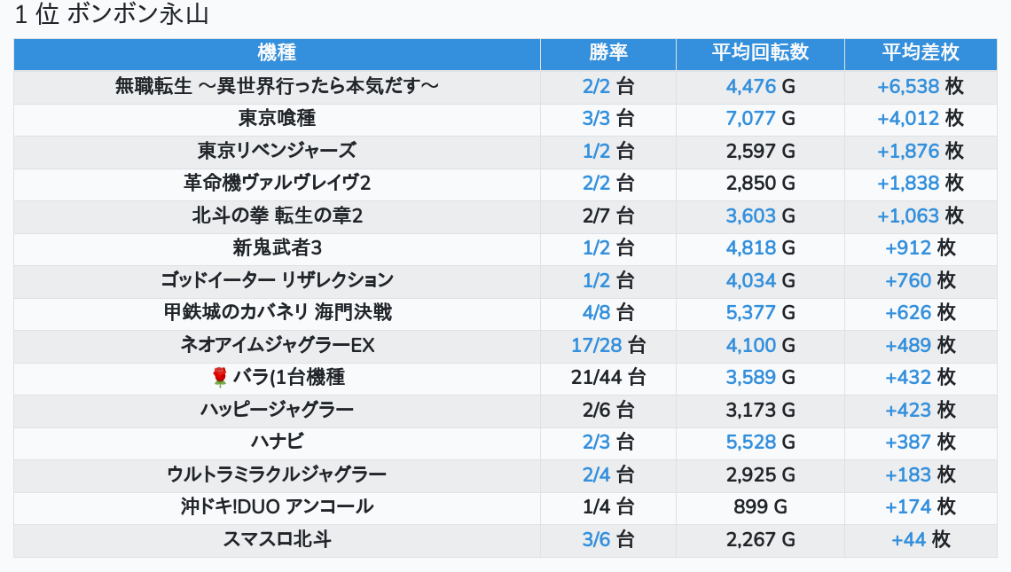Click the スマスロ北斗 machine name
This screenshot has height=572, width=1011.
pos(277,539)
